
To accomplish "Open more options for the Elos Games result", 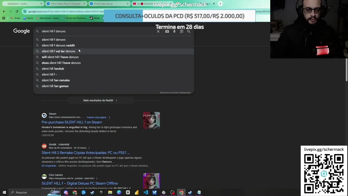I will (97, 178).
